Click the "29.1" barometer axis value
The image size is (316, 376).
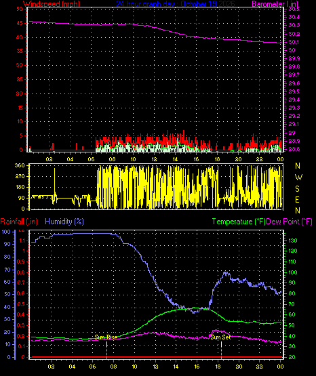click(294, 124)
